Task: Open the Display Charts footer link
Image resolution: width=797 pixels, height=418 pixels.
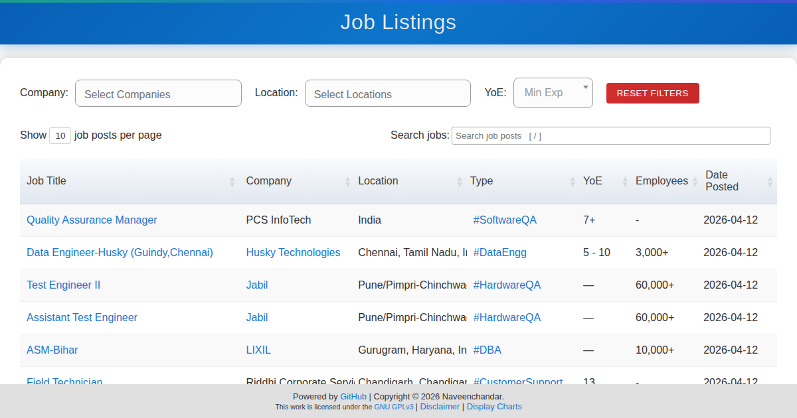Action: click(x=494, y=407)
